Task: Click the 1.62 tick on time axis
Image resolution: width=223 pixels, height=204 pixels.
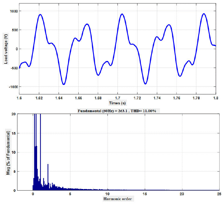Action: coord(39,98)
